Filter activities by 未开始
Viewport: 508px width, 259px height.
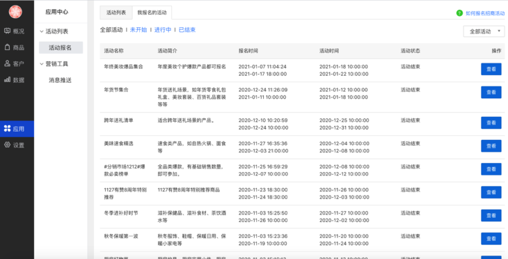coord(138,30)
